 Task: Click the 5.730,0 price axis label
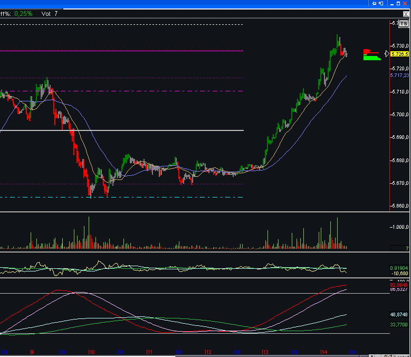400,46
